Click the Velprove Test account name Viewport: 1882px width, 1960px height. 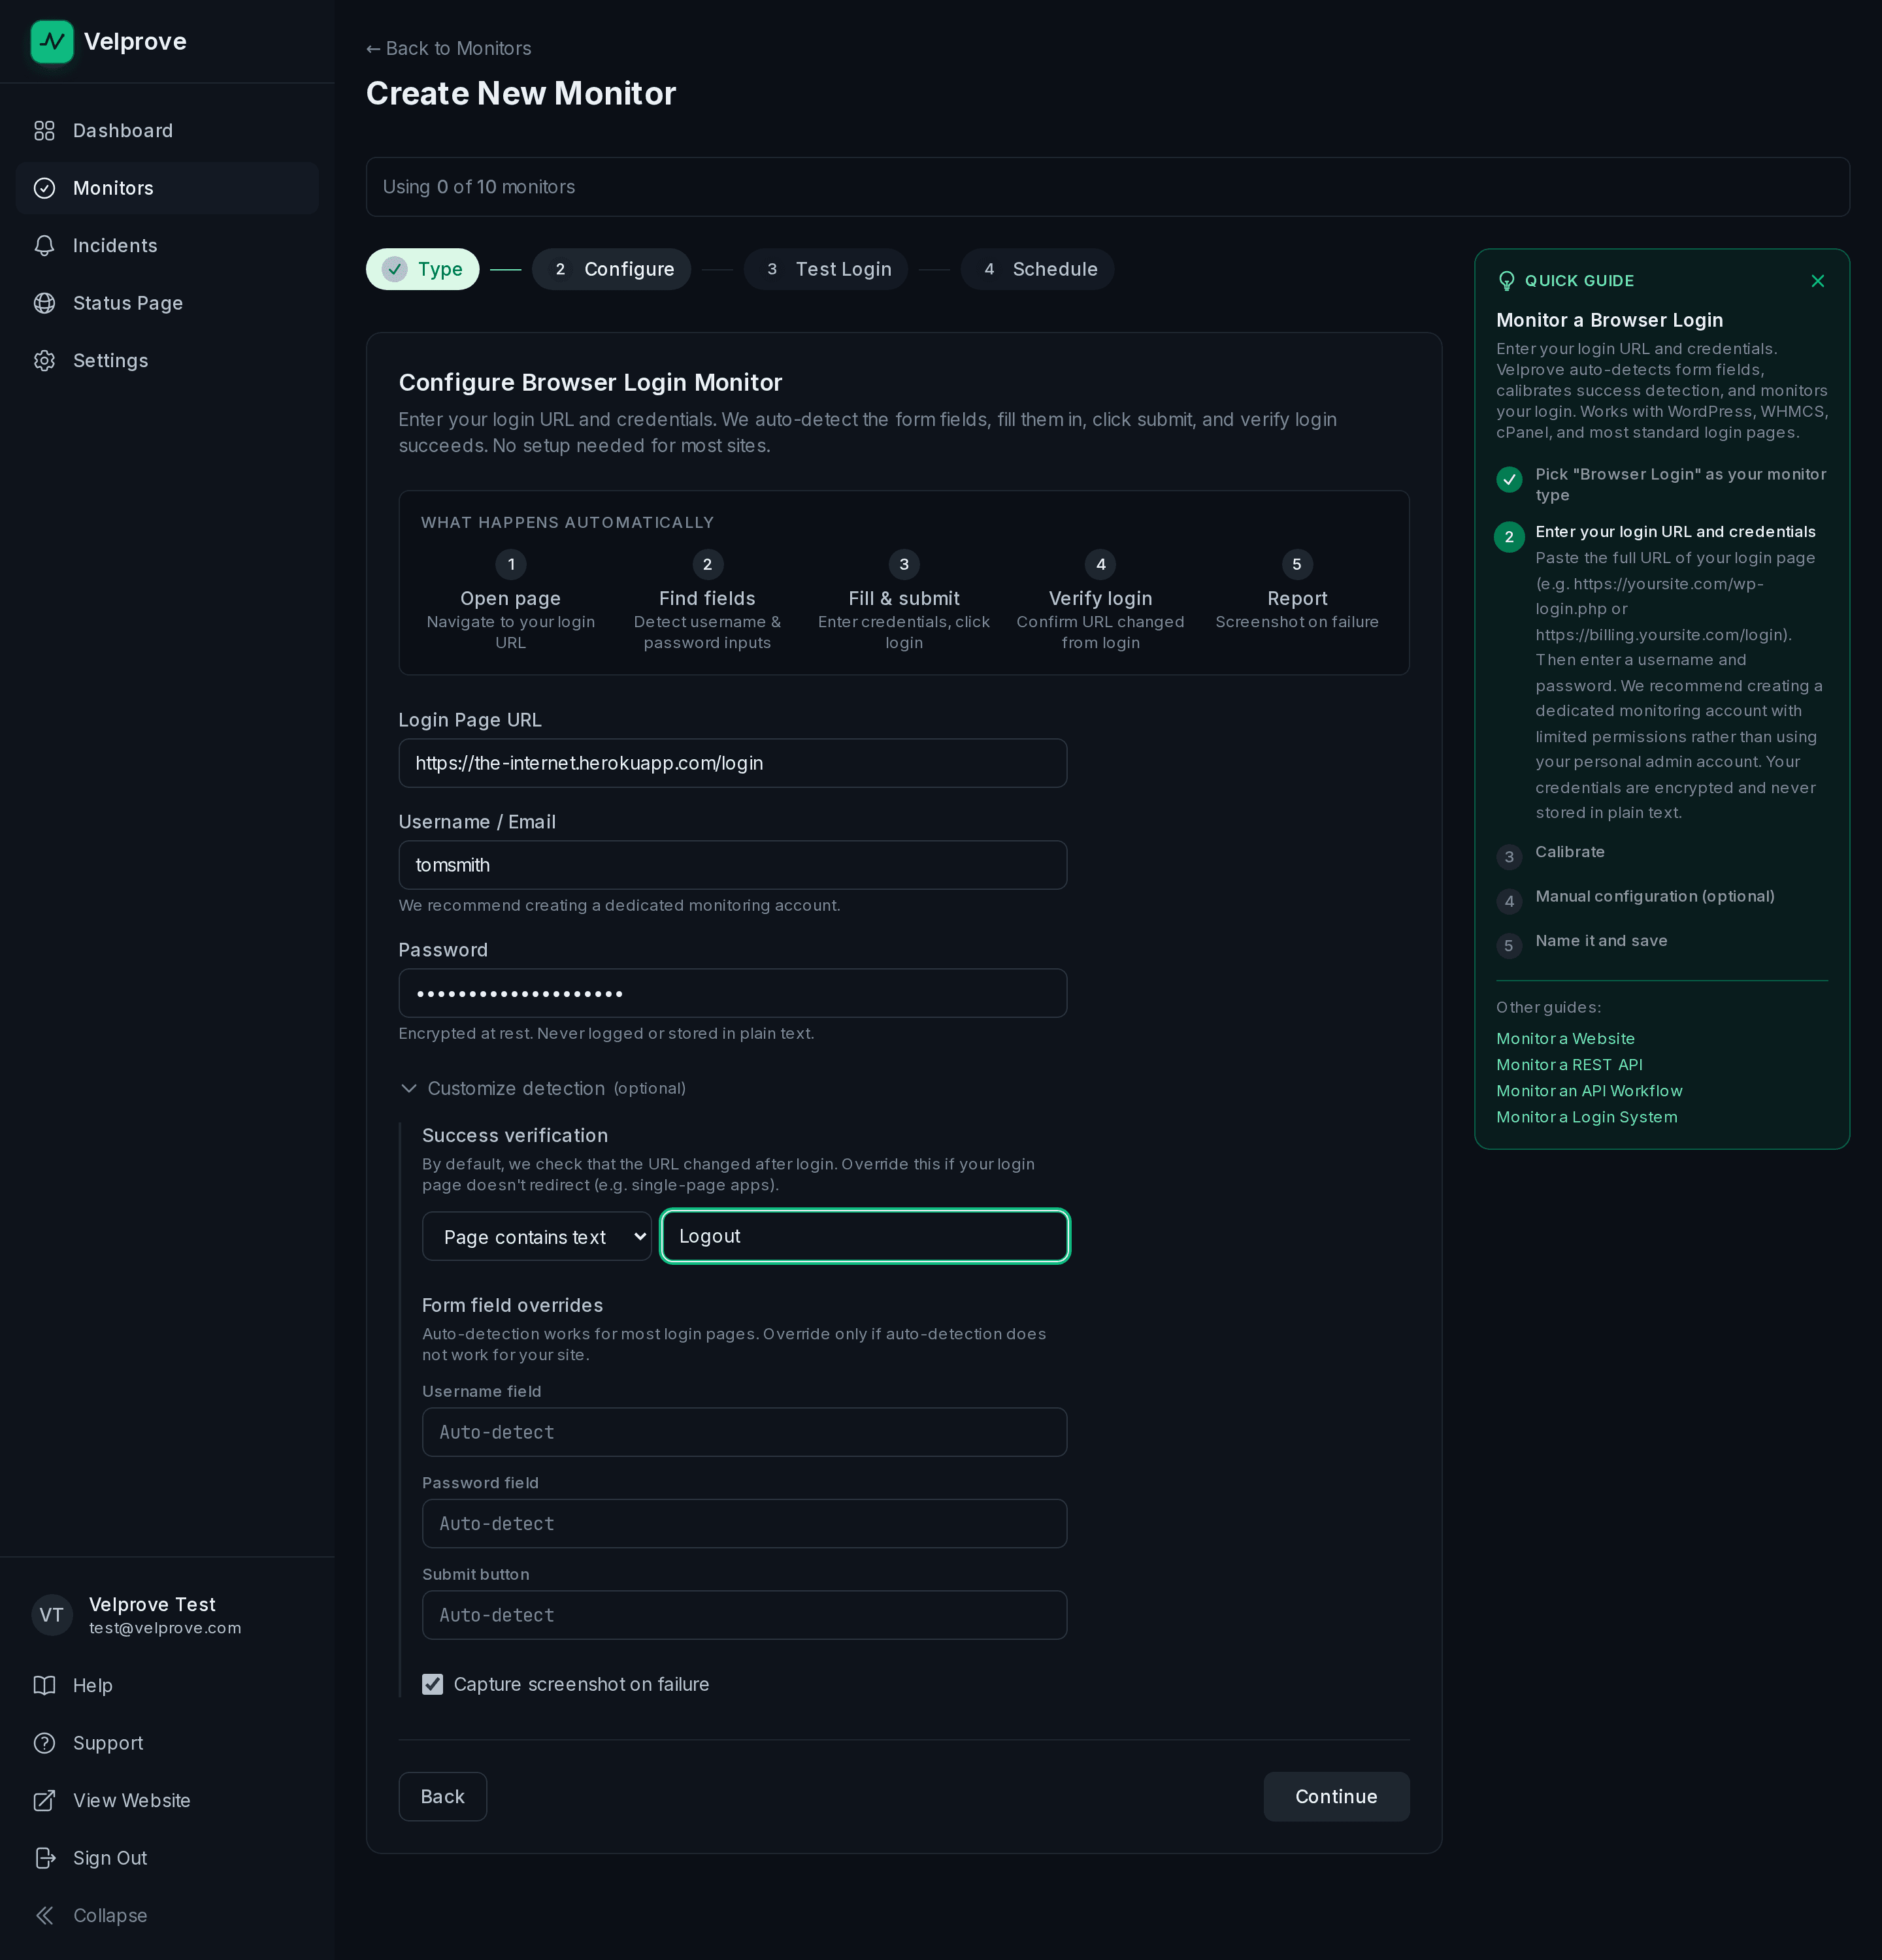pyautogui.click(x=152, y=1604)
